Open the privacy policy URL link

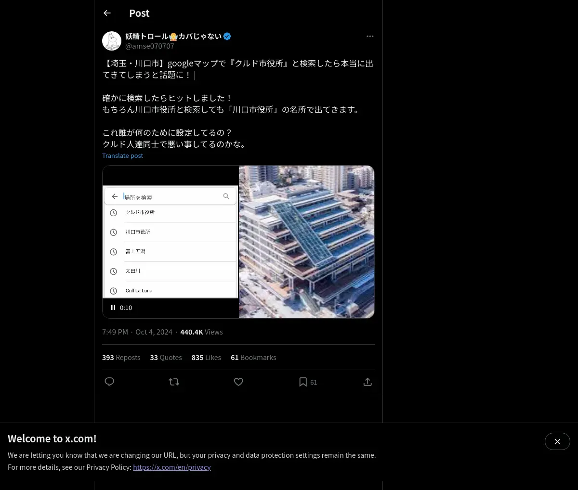click(x=172, y=467)
